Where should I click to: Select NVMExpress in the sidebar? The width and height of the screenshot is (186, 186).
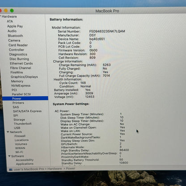pos(21,85)
